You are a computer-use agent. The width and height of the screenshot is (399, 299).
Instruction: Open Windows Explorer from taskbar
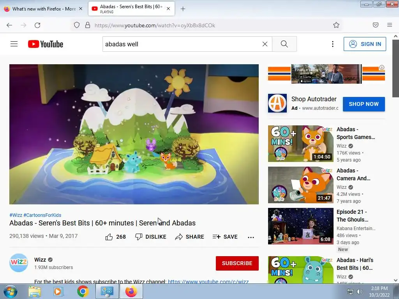pos(35,291)
